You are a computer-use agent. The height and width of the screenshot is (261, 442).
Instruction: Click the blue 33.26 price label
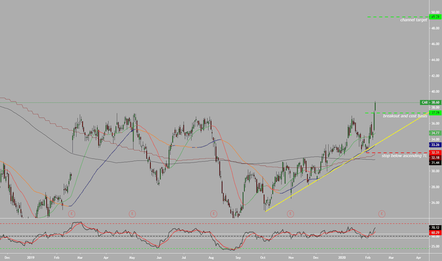pyautogui.click(x=435, y=145)
